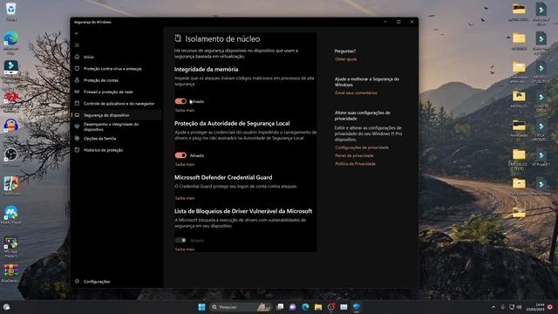Toggle Proteção da Autoridade de Segurança Local

(180, 155)
